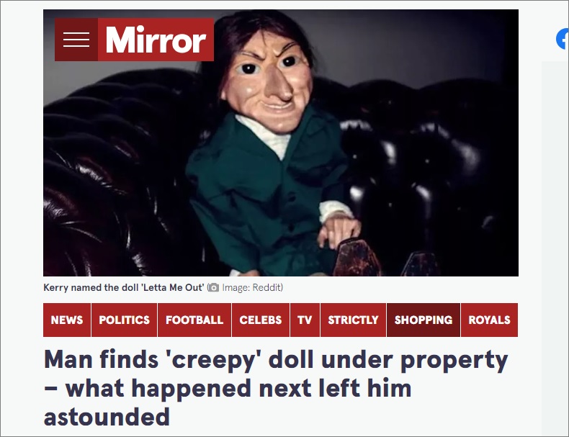This screenshot has width=569, height=437.
Task: Open the Politics section tab
Action: 124,320
